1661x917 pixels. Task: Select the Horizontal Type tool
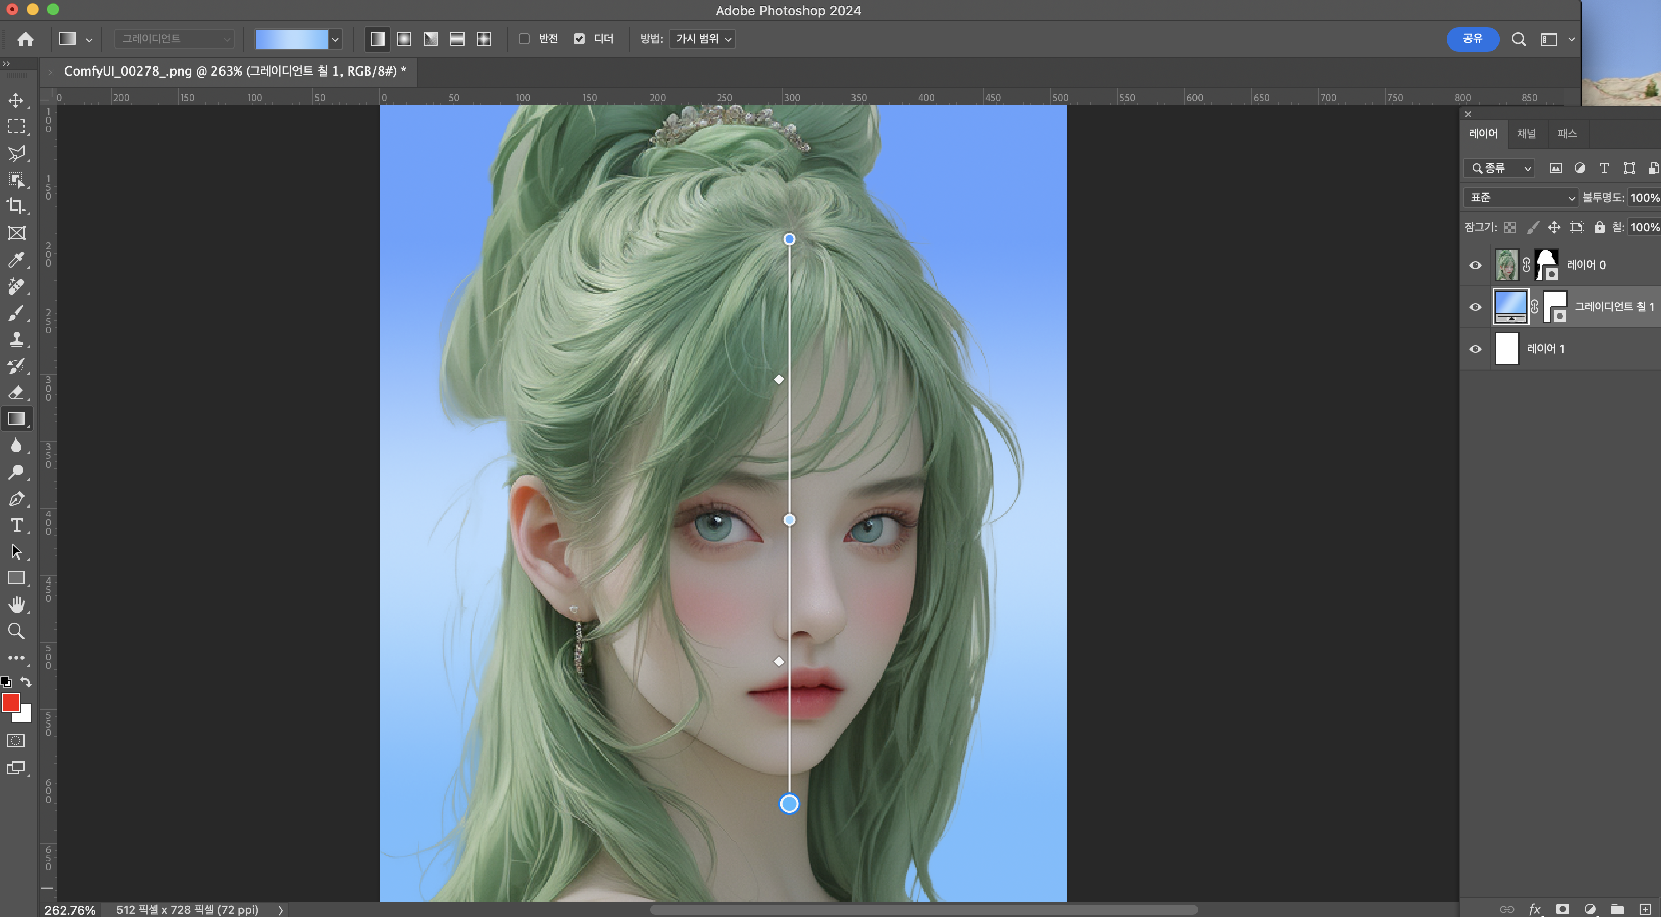[x=16, y=525]
